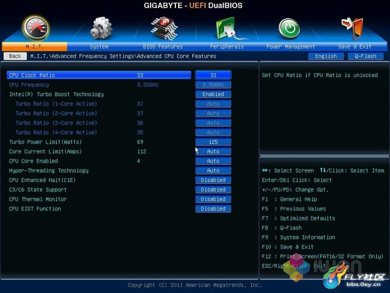Open CPU Core Enabled Auto option
390x293 pixels.
pos(213,161)
